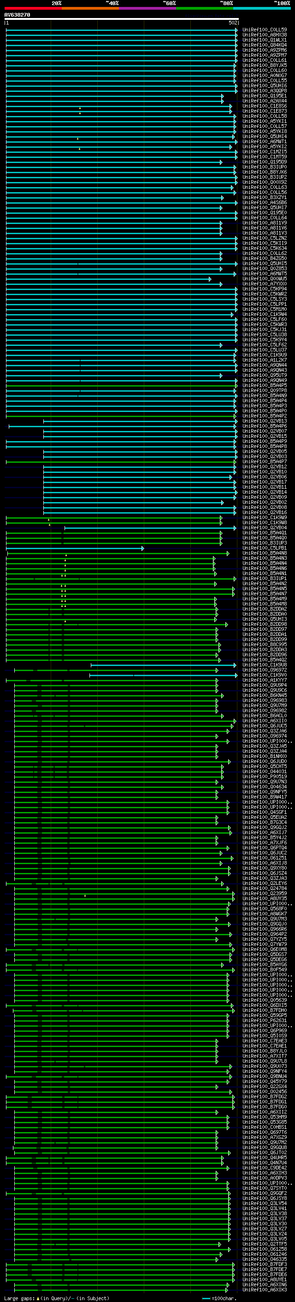295x1302 pixels.
Task: Open hit UniRef100_B3IUP1
Action: coord(264,578)
